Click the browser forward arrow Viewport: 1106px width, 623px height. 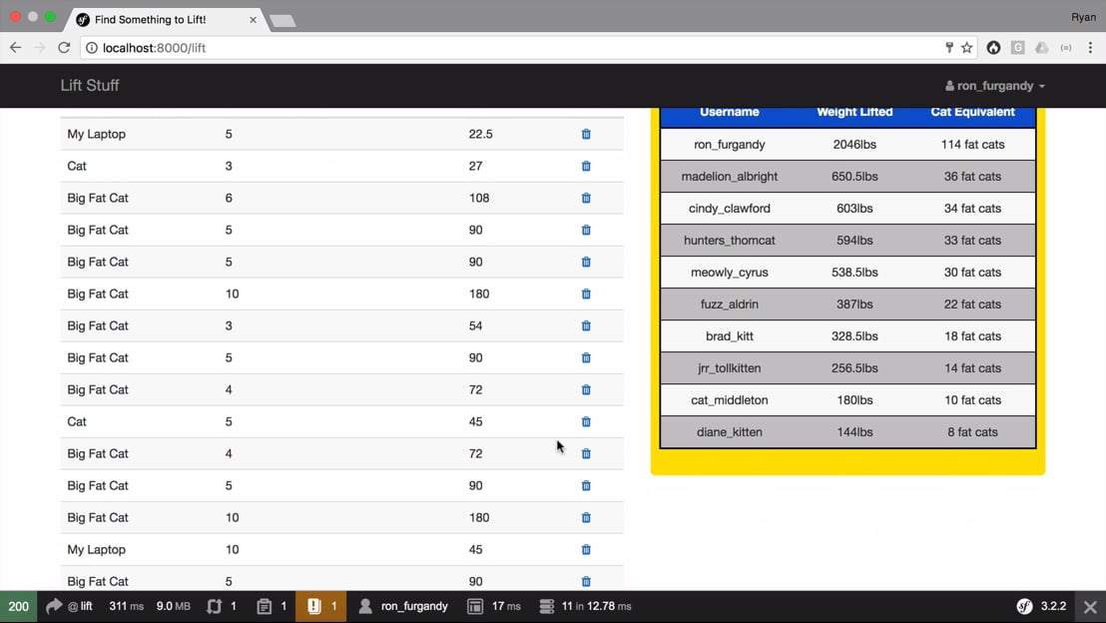click(x=40, y=47)
